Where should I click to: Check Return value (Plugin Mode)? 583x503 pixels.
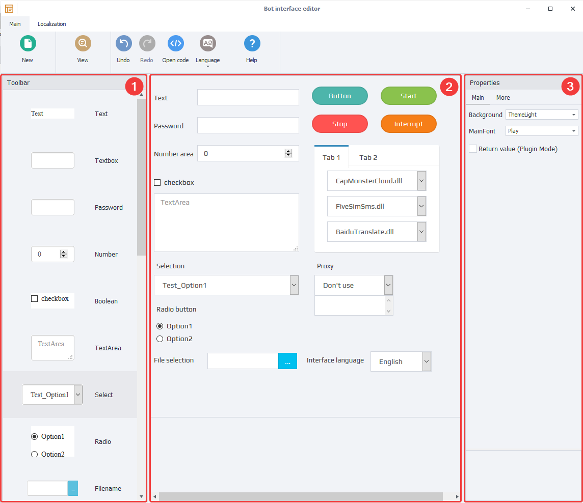[x=473, y=149]
